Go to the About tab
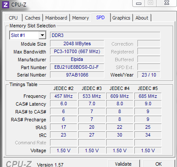This screenshot has width=177, height=167. [142, 18]
